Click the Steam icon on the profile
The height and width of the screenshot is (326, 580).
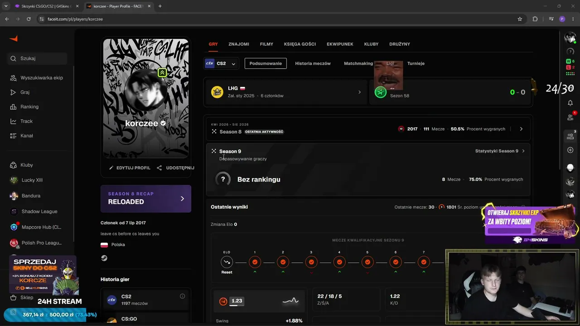pos(104,258)
